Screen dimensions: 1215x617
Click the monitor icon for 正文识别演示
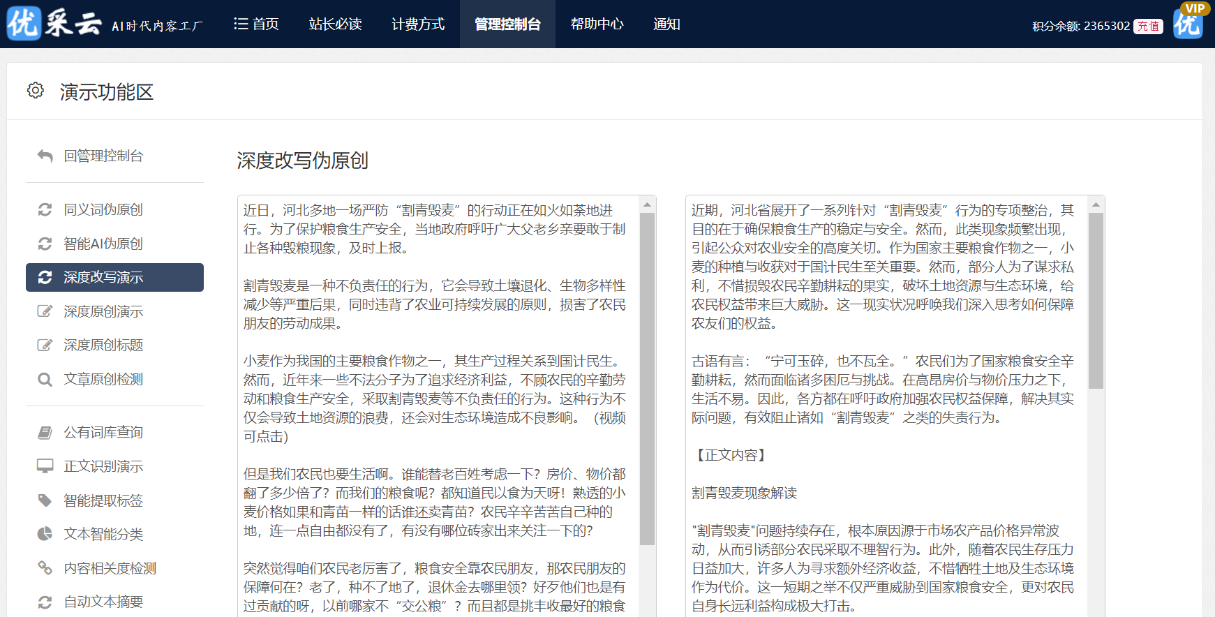[45, 466]
